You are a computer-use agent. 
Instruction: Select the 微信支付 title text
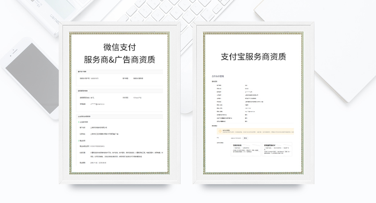click(119, 45)
